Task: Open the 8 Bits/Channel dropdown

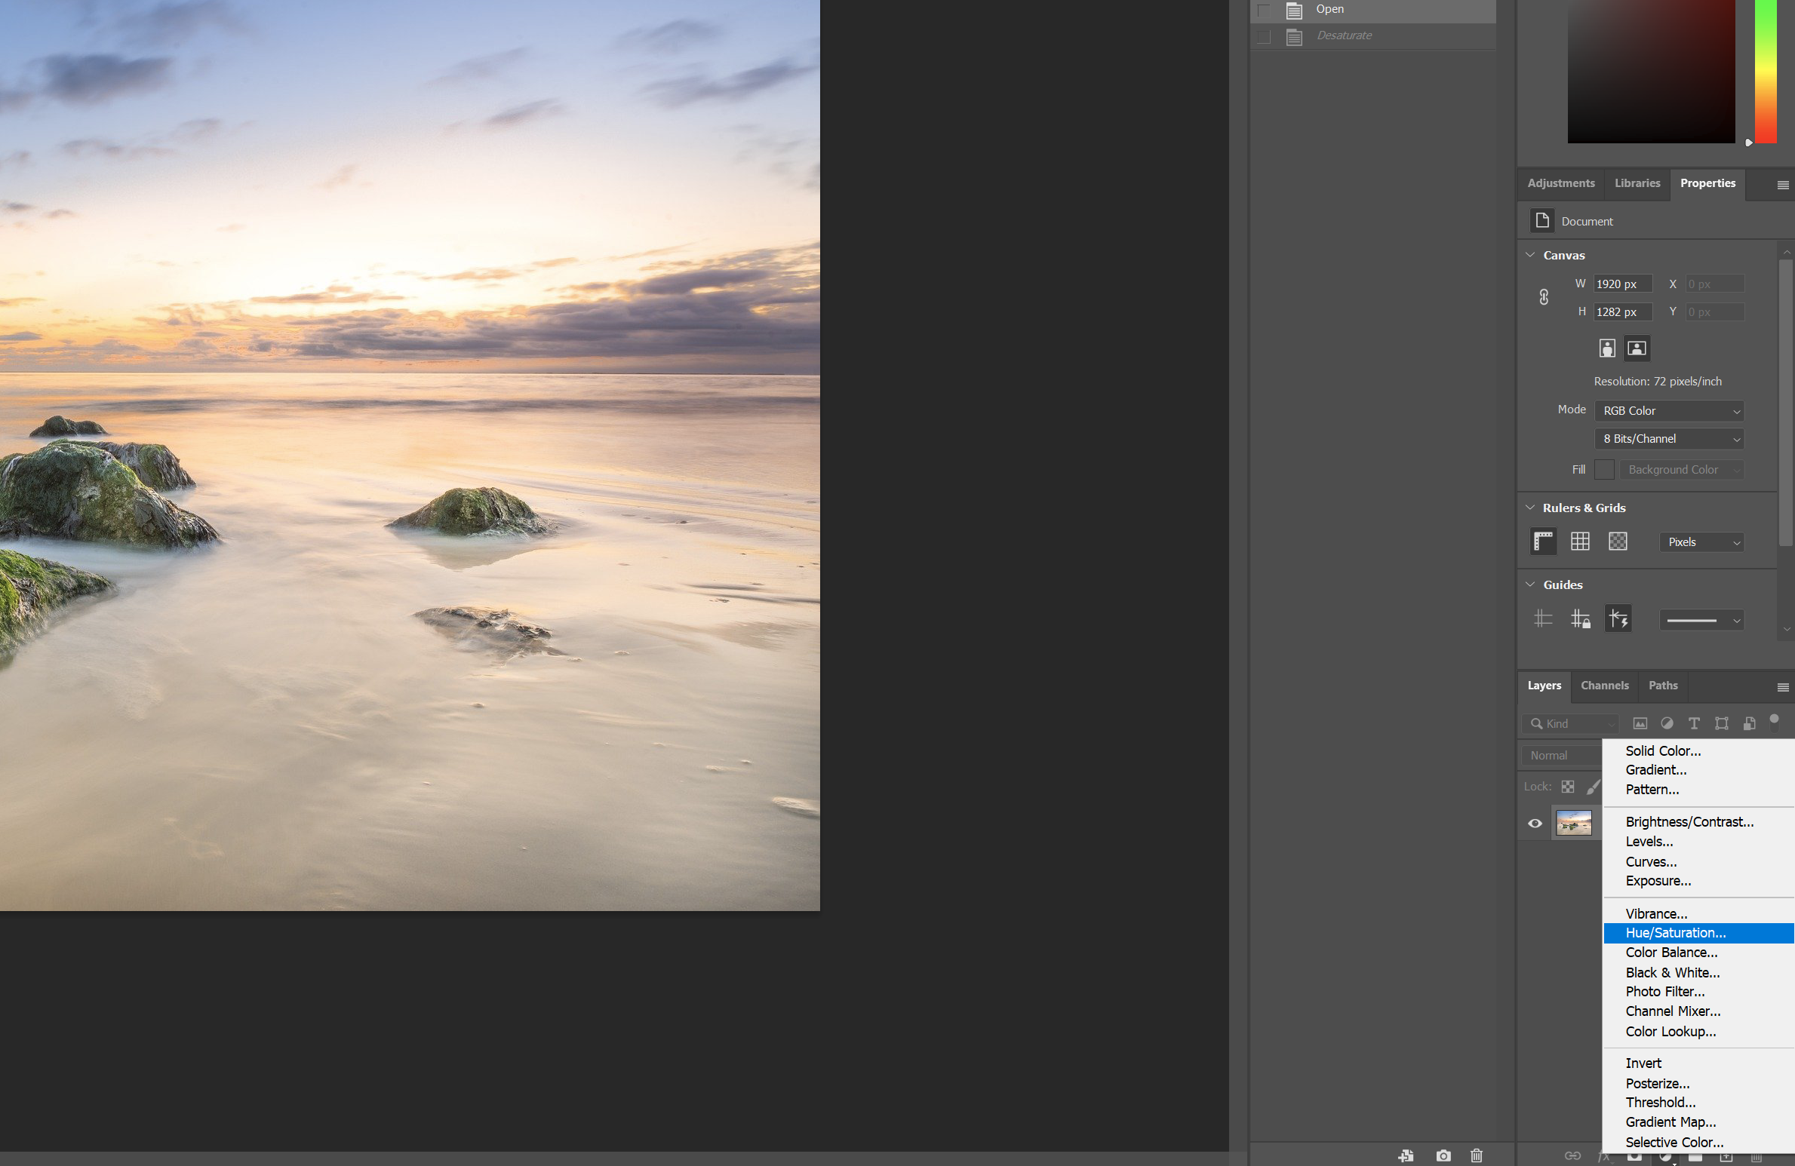Action: pyautogui.click(x=1669, y=439)
